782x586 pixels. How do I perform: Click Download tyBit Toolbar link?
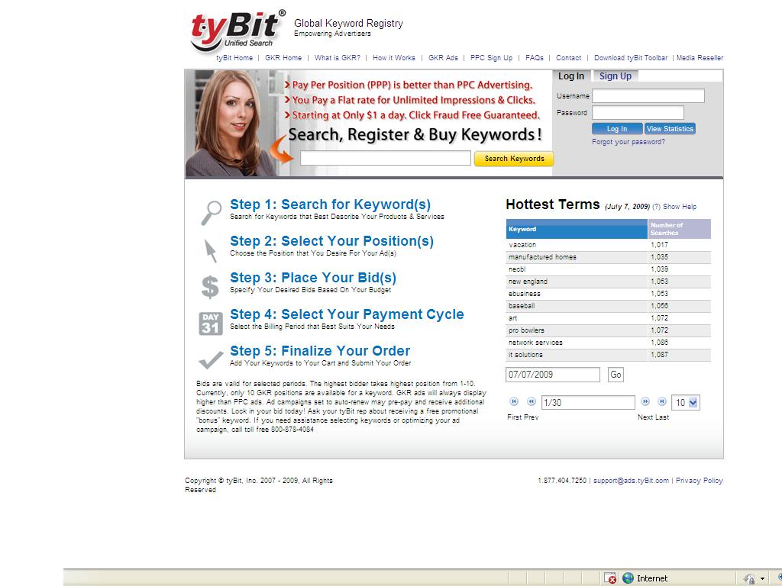coord(631,58)
